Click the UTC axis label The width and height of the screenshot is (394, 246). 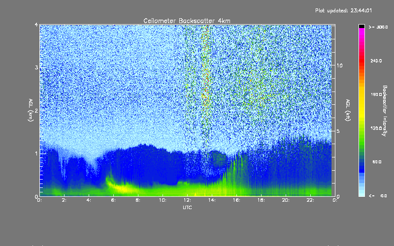tap(187, 207)
